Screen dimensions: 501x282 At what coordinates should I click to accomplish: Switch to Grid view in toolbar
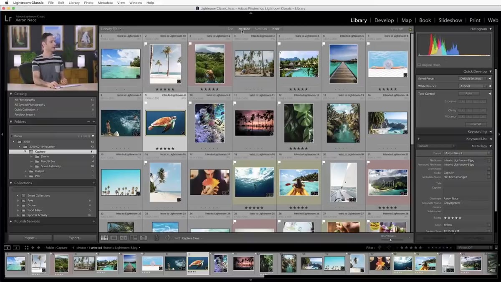(x=104, y=238)
